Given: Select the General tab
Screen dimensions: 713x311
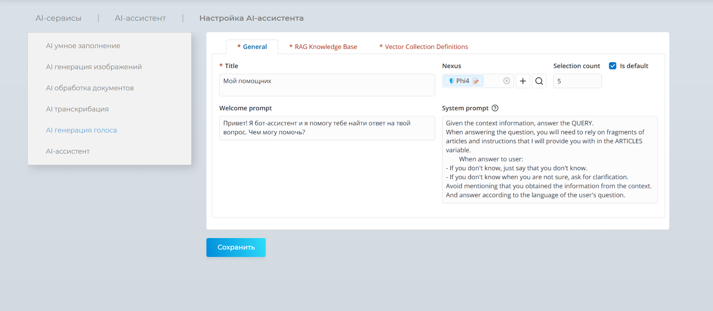Looking at the screenshot, I should pyautogui.click(x=252, y=47).
